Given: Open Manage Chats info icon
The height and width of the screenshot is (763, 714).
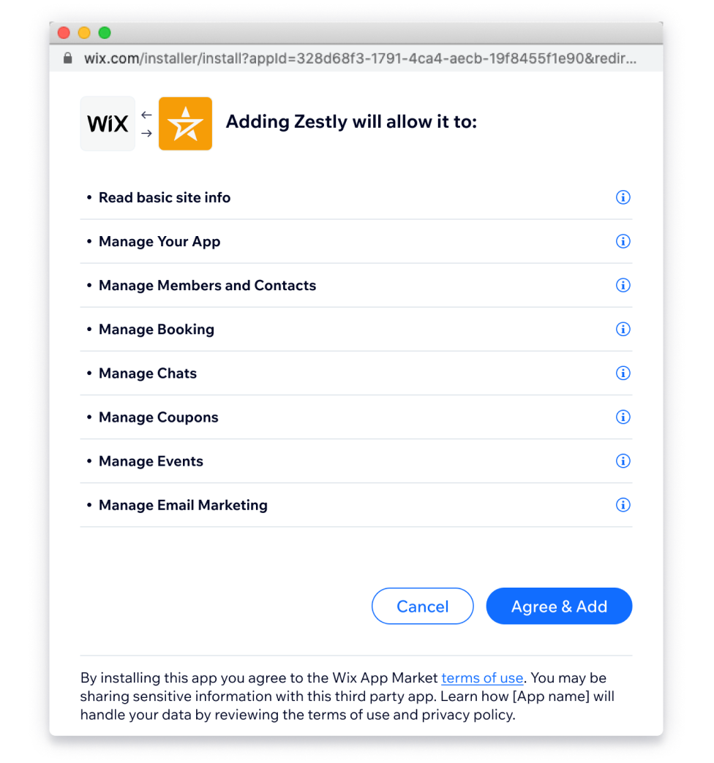Looking at the screenshot, I should tap(623, 373).
